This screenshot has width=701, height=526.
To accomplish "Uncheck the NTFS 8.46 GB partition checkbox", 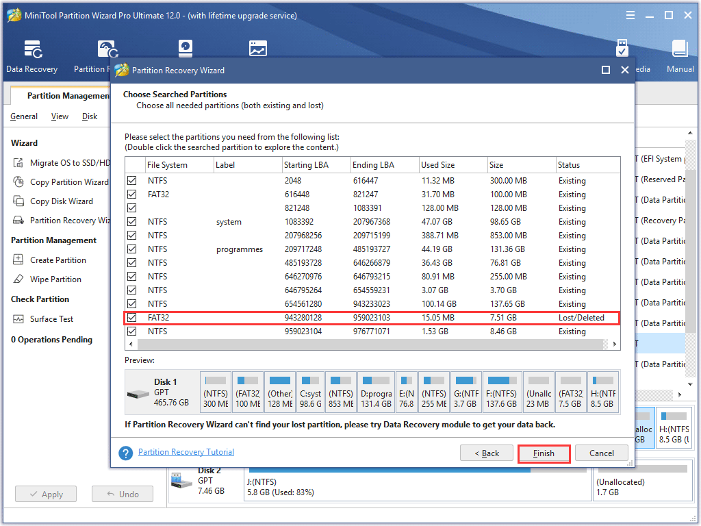I will pyautogui.click(x=132, y=331).
